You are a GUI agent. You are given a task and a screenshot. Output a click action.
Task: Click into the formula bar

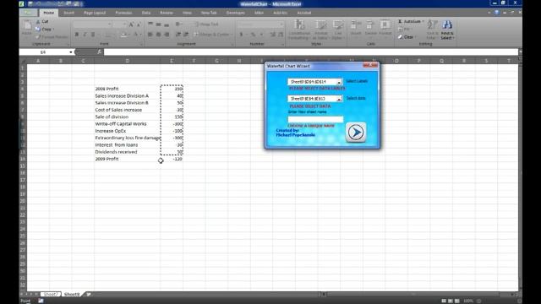[310, 52]
